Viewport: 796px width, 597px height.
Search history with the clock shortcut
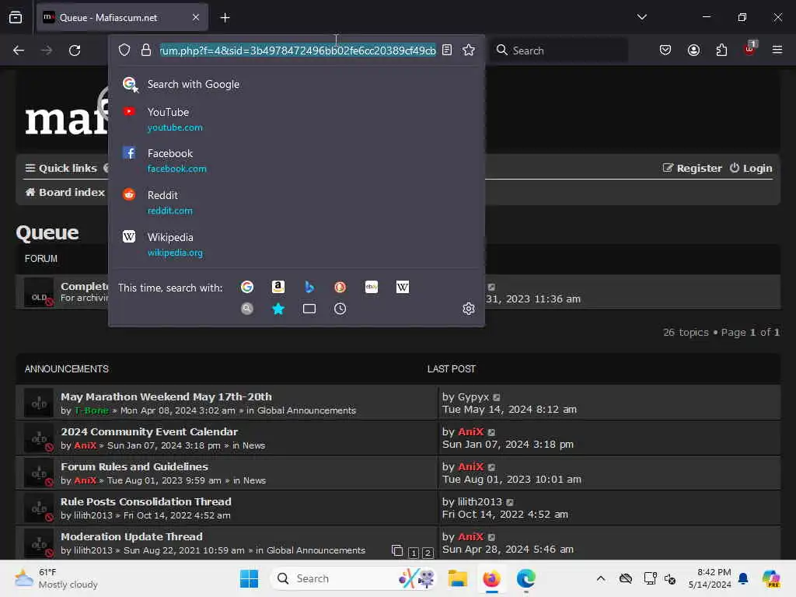(340, 309)
